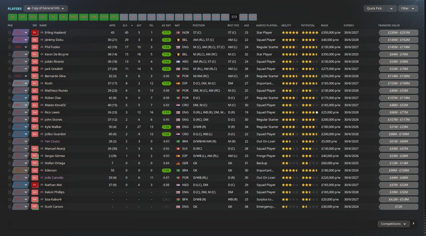Click the Norway flag in Haaland's row
Screen dimensions: 426x236
coord(178,33)
